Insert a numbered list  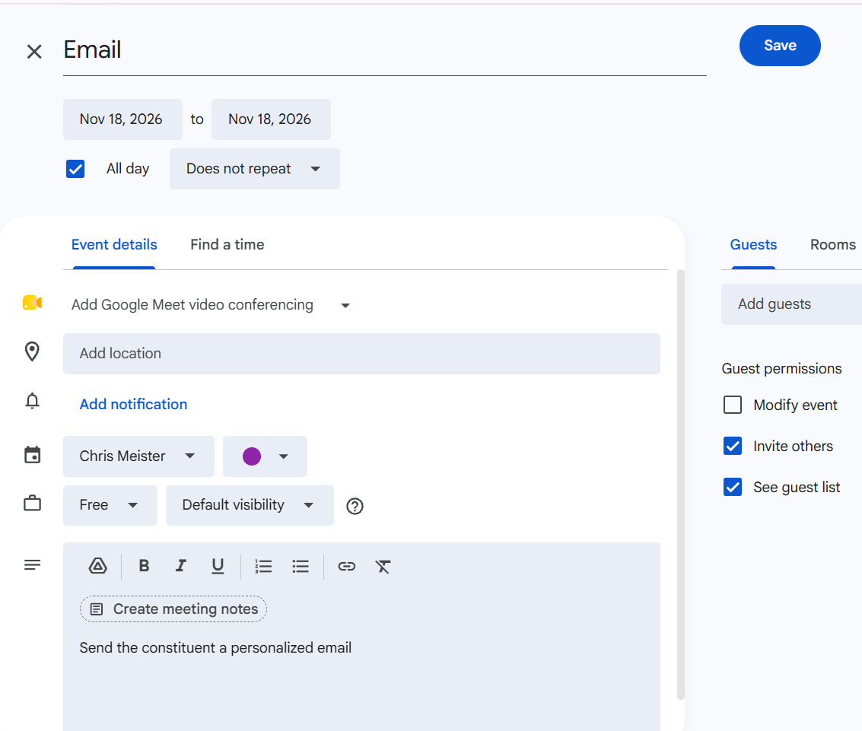pyautogui.click(x=263, y=566)
